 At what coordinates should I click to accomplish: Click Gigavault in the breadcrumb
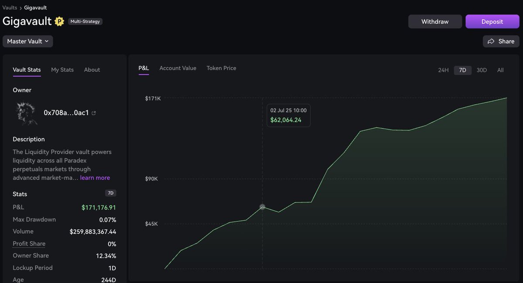(x=35, y=7)
